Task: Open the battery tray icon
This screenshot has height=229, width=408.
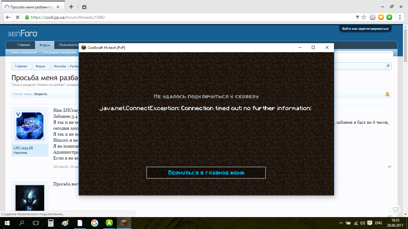Action: [x=349, y=223]
